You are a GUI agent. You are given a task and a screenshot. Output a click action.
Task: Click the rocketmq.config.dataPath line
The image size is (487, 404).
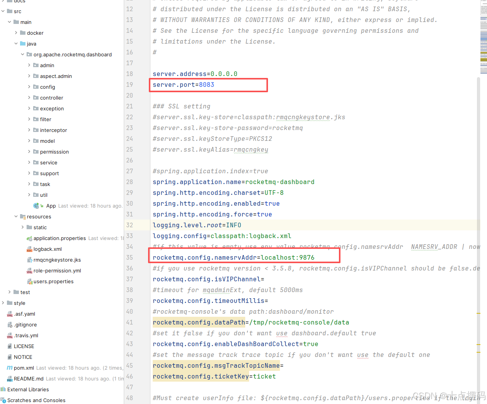click(251, 322)
